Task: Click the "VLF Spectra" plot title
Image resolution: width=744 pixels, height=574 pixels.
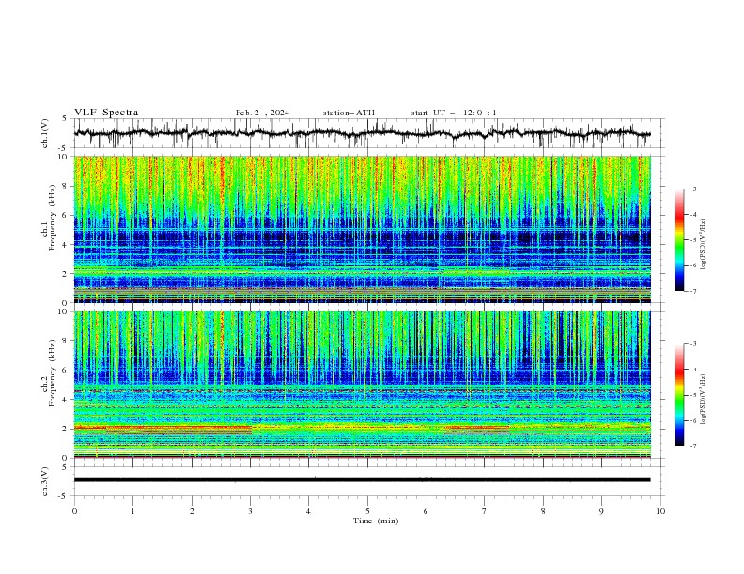Action: click(x=106, y=113)
